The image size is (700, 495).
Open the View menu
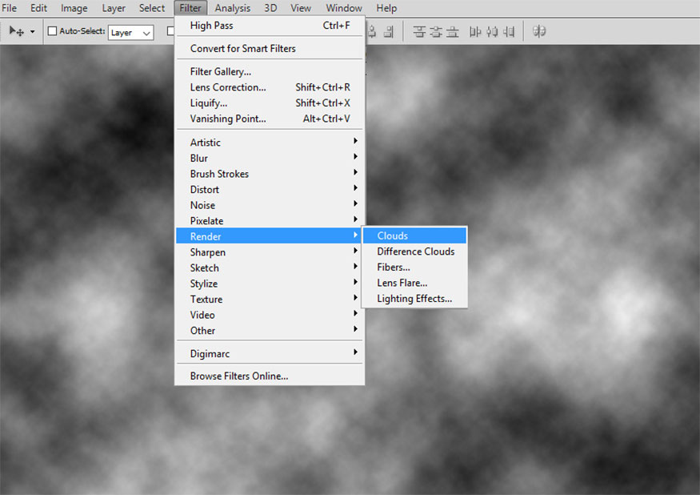point(301,8)
